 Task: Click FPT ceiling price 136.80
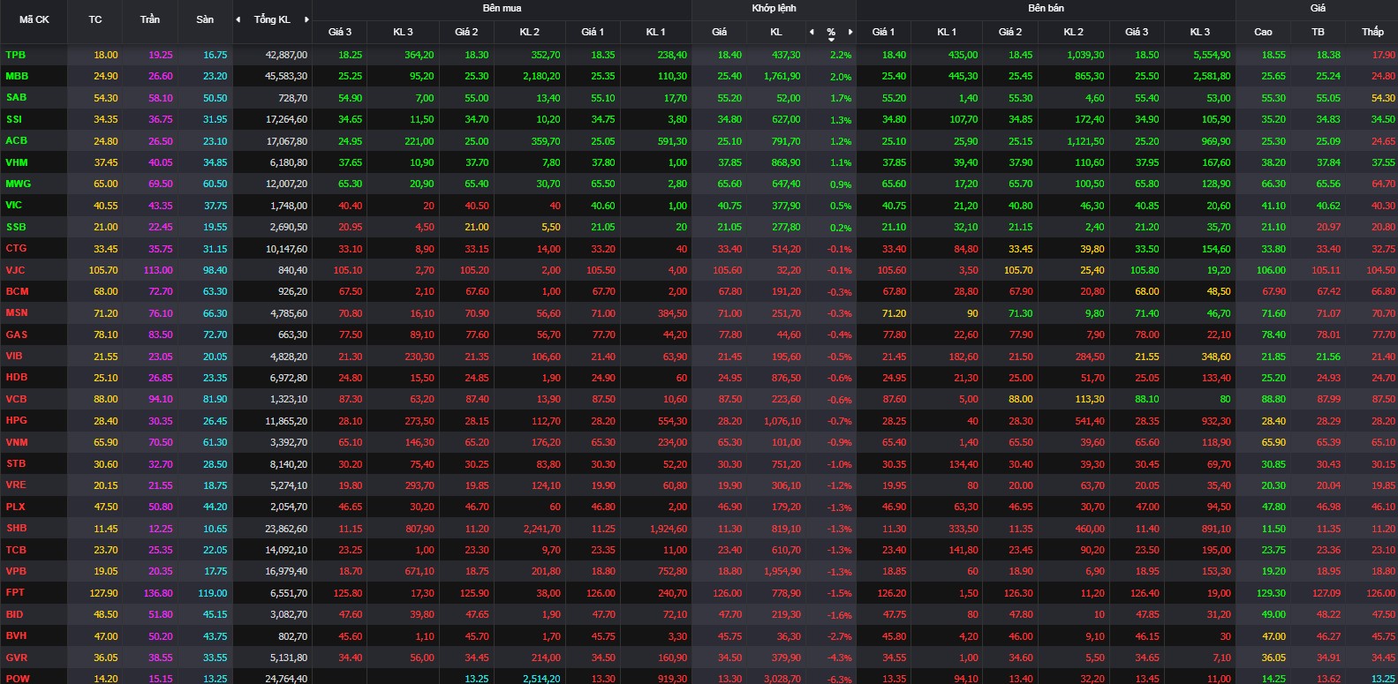pyautogui.click(x=159, y=593)
